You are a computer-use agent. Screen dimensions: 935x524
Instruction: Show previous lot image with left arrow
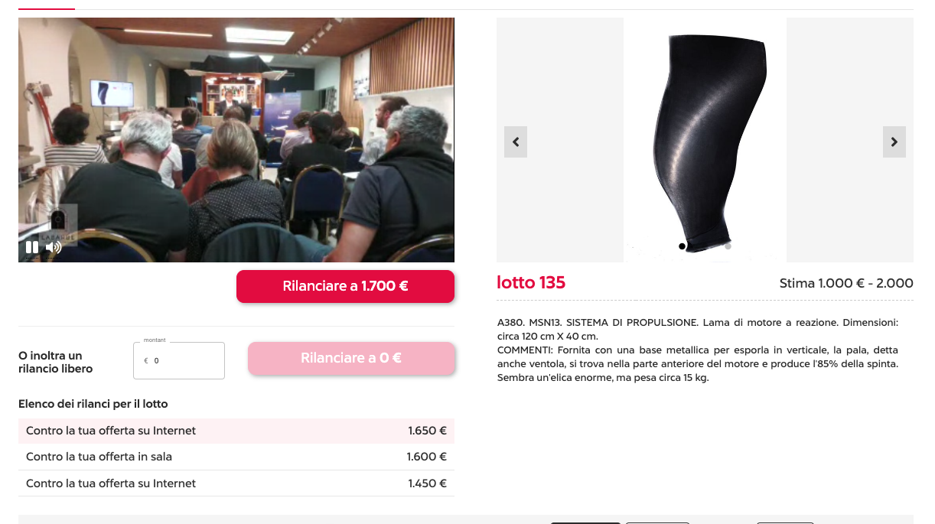pos(516,142)
